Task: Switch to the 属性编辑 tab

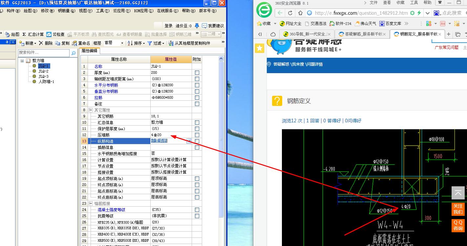Action: click(89, 51)
